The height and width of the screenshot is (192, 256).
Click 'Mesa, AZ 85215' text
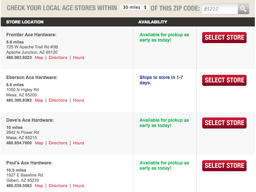click(x=22, y=138)
